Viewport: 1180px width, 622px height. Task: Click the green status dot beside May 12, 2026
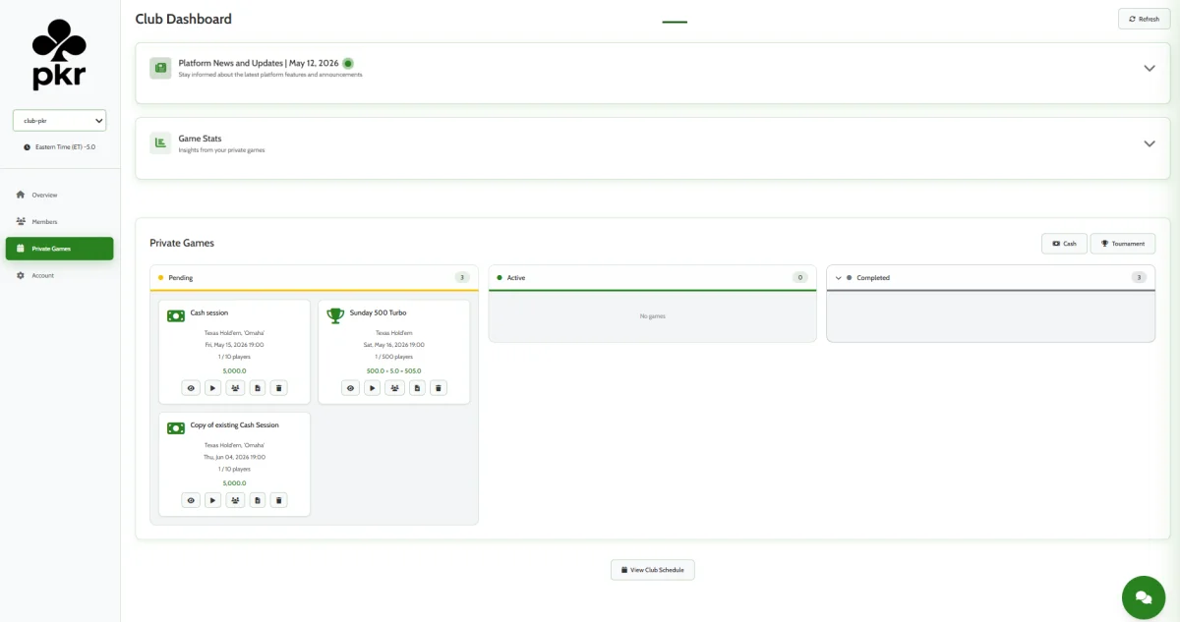(x=348, y=63)
